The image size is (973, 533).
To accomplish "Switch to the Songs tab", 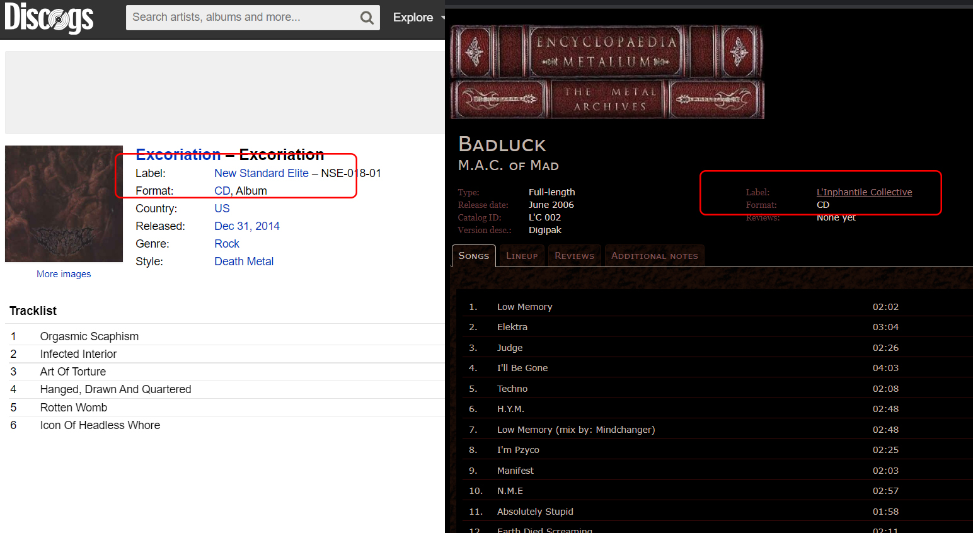I will point(474,256).
